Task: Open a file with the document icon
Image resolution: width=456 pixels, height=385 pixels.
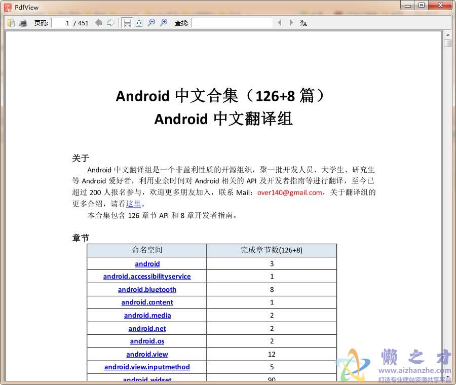Action: pyautogui.click(x=11, y=23)
